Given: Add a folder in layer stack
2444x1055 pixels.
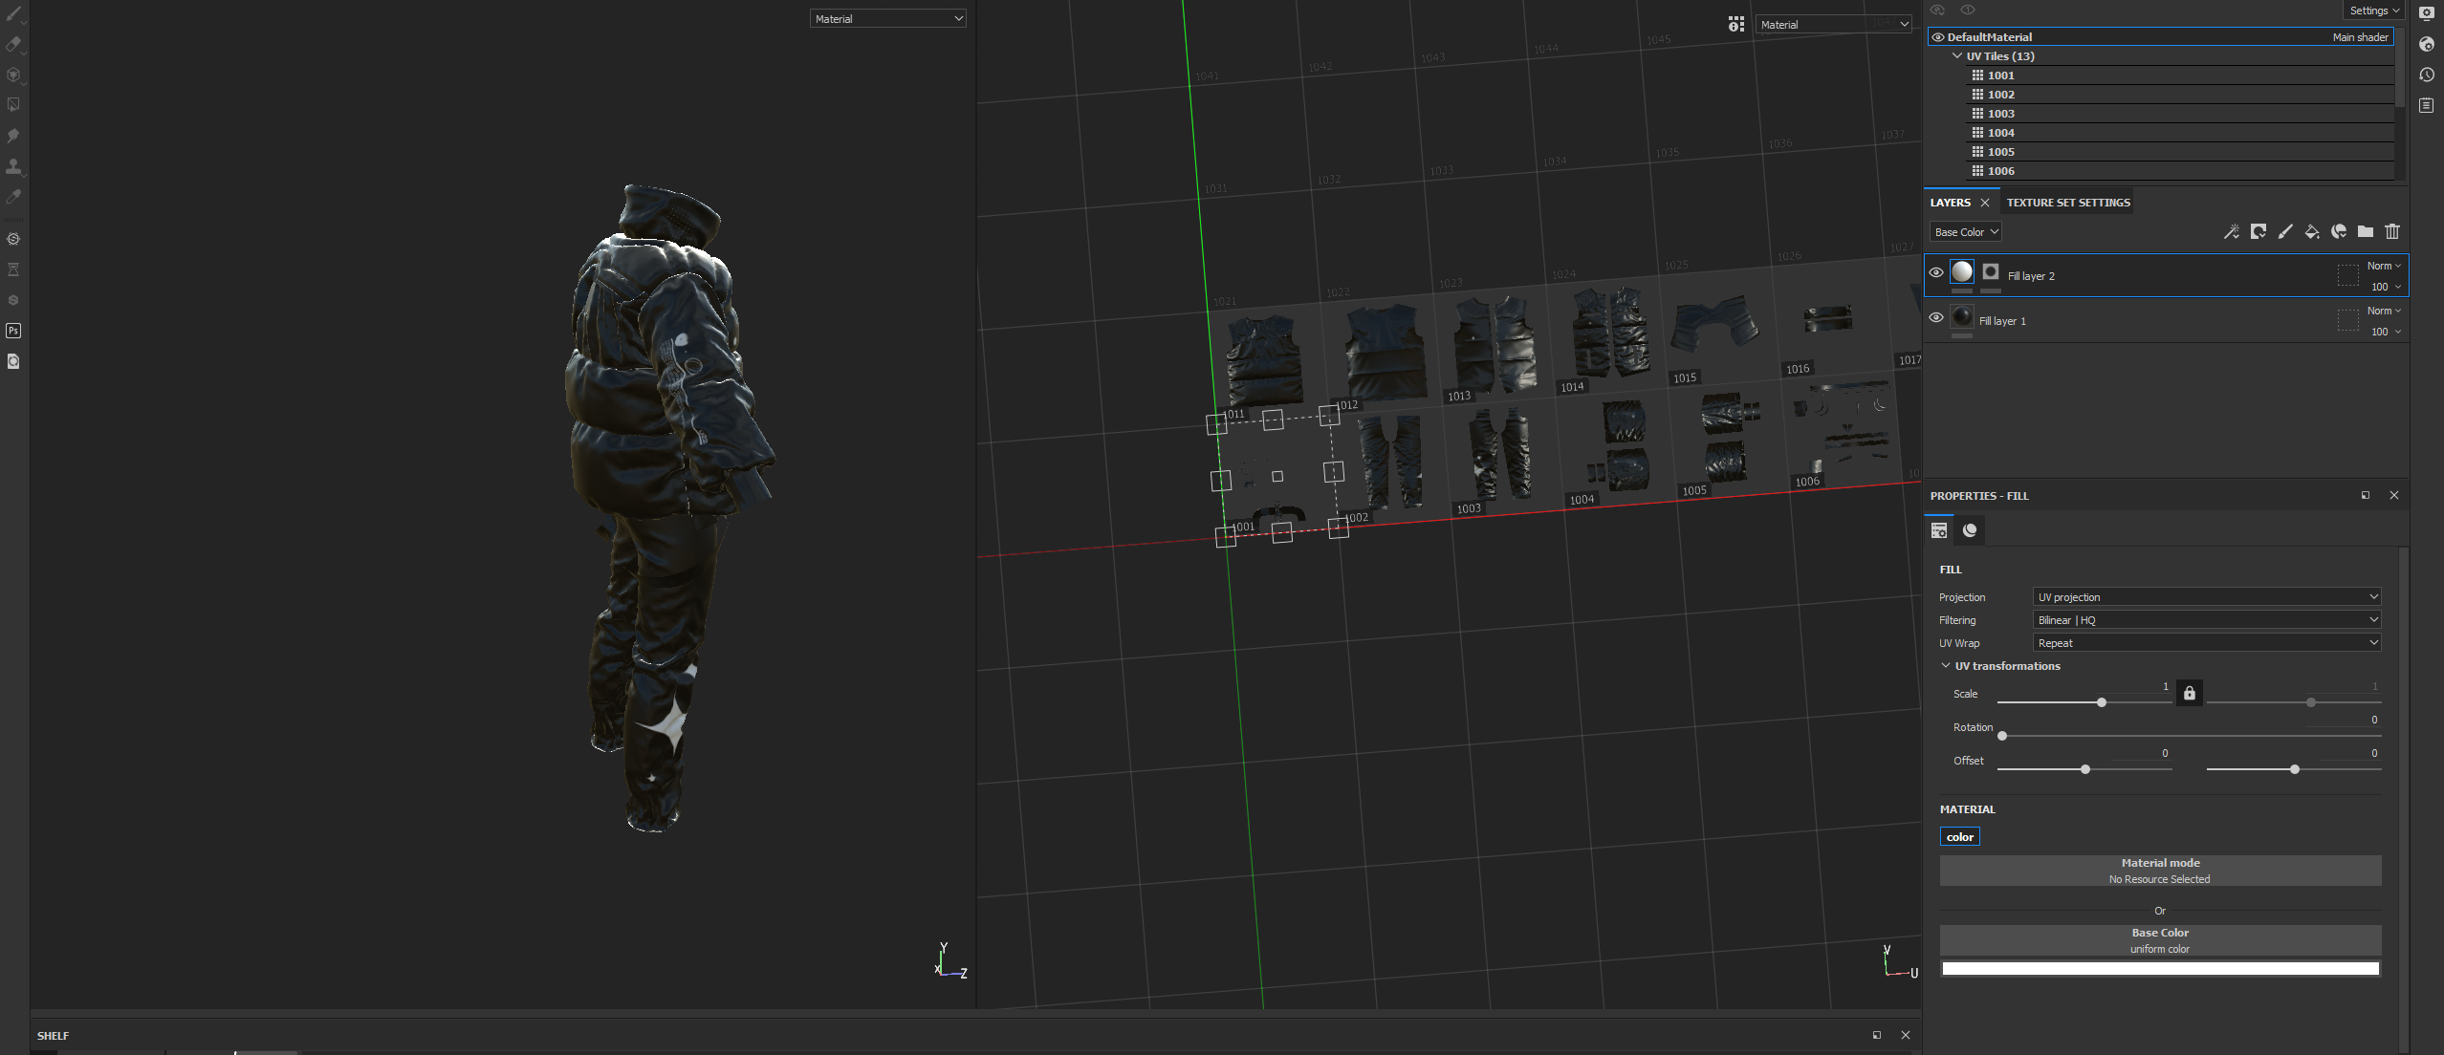Looking at the screenshot, I should [x=2365, y=231].
